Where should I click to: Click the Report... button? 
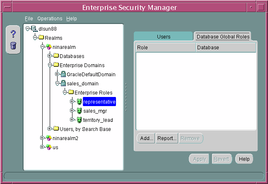click(167, 138)
